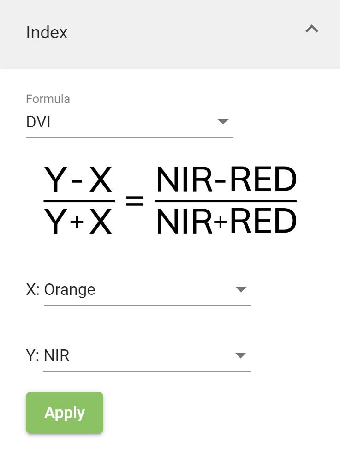Click the DVI text in the Formula field
Viewport: 340px width, 456px height.
[38, 122]
